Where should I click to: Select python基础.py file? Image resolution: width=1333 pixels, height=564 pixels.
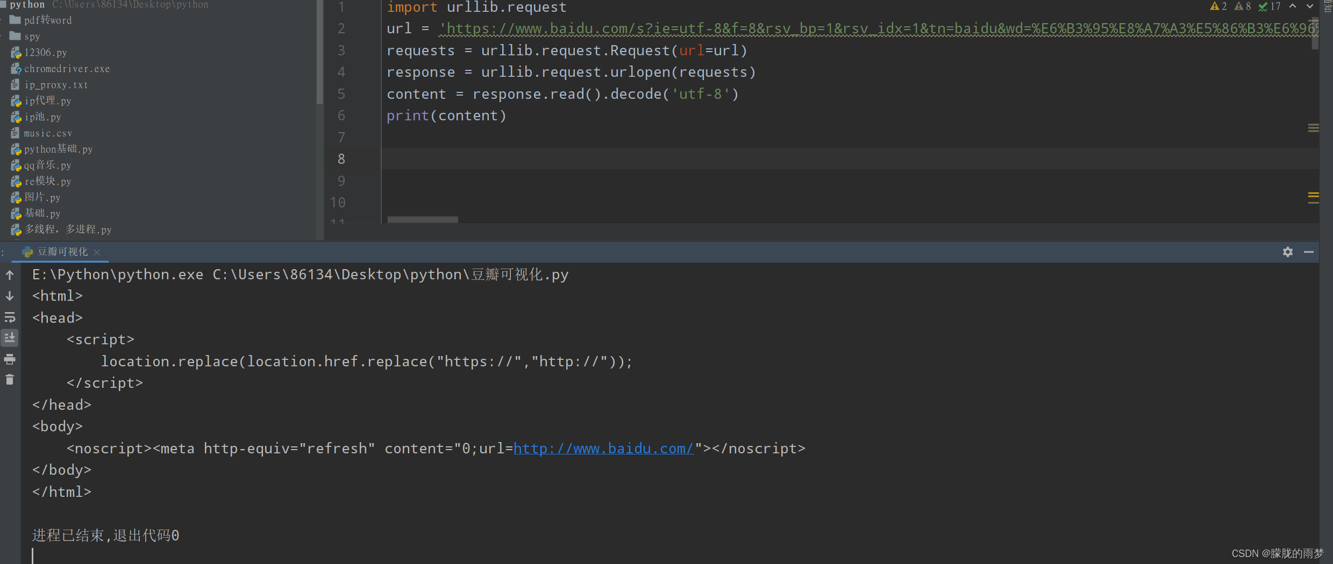[52, 149]
